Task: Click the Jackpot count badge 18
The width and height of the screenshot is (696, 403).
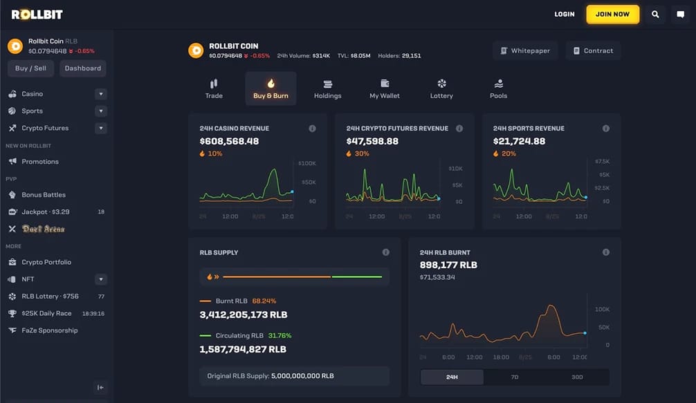Action: coord(101,212)
